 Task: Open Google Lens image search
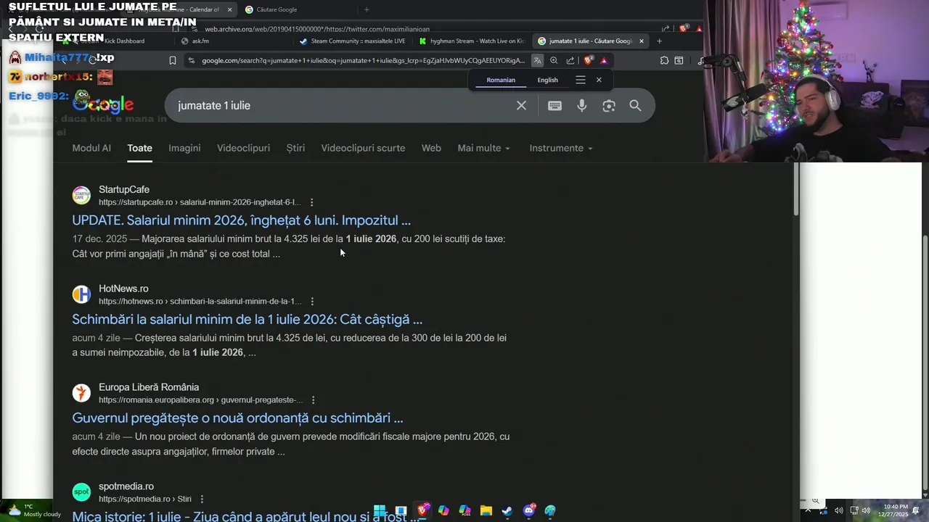[609, 106]
